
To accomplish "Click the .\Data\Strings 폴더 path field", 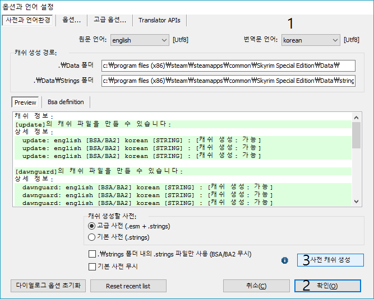I will pos(228,81).
